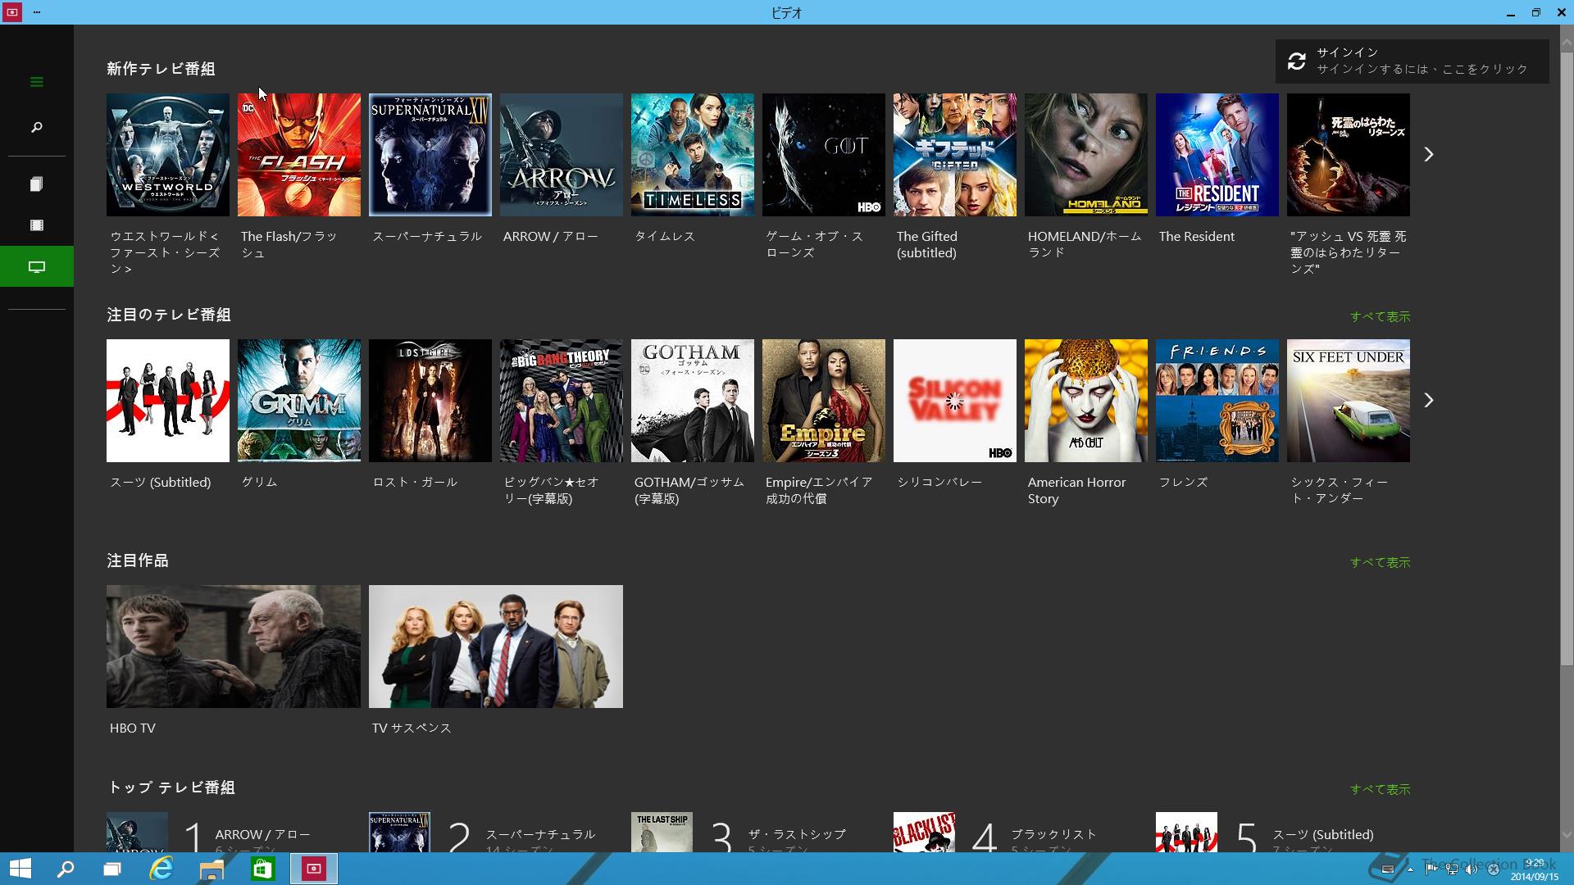Viewport: 1574px width, 885px height.
Task: Open the Empire poster
Action: point(824,401)
